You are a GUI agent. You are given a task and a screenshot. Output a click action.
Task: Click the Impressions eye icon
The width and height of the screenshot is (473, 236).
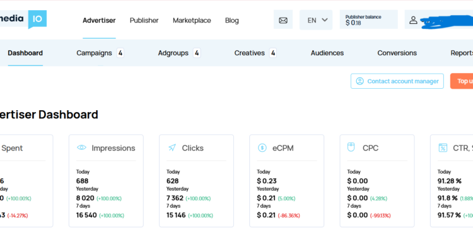point(81,147)
